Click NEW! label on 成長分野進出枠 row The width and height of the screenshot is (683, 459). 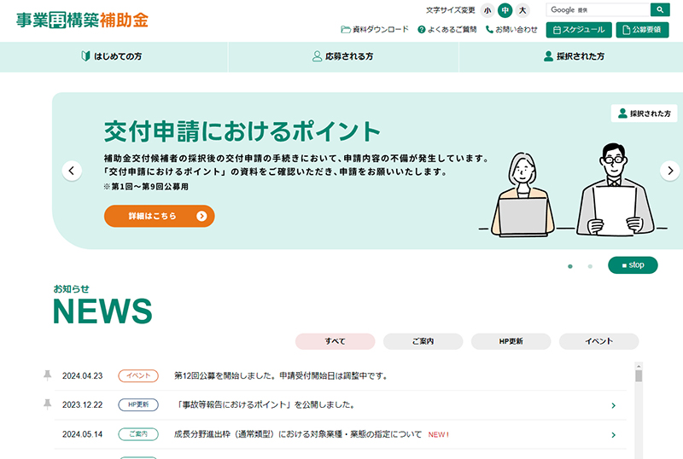[438, 434]
